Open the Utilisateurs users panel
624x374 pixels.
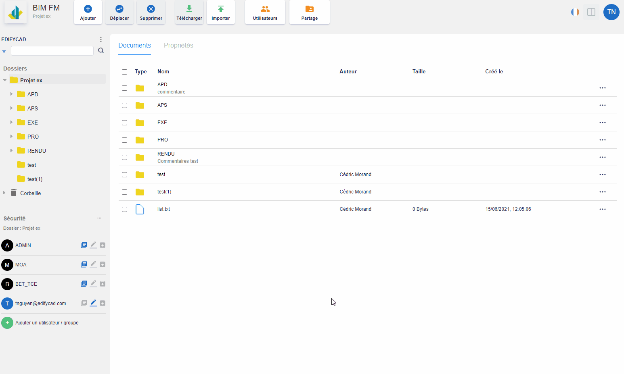265,9
